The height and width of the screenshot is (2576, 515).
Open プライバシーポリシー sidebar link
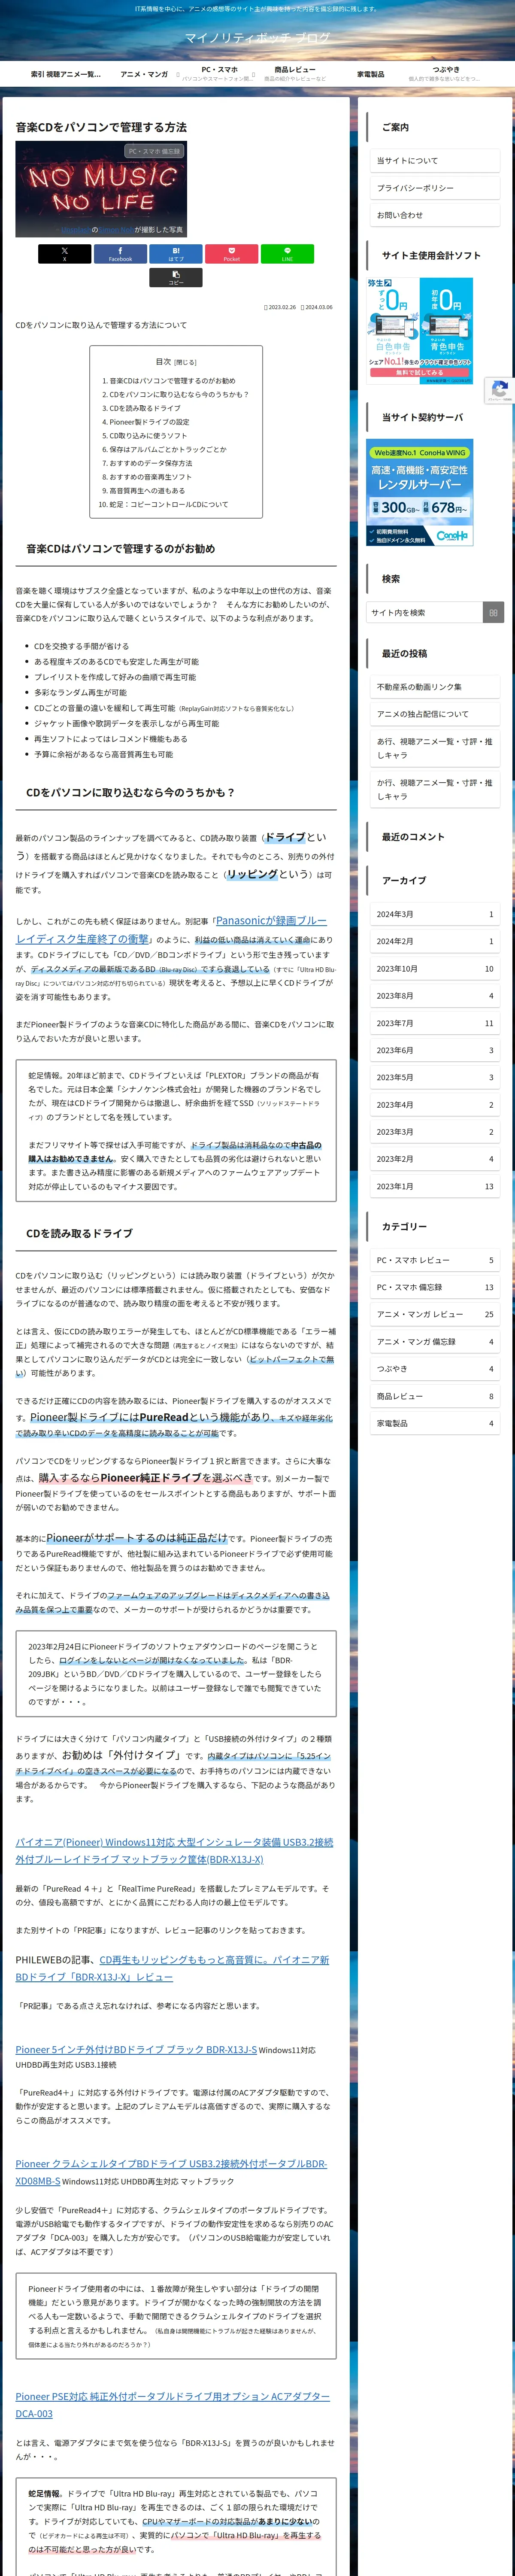coord(435,188)
